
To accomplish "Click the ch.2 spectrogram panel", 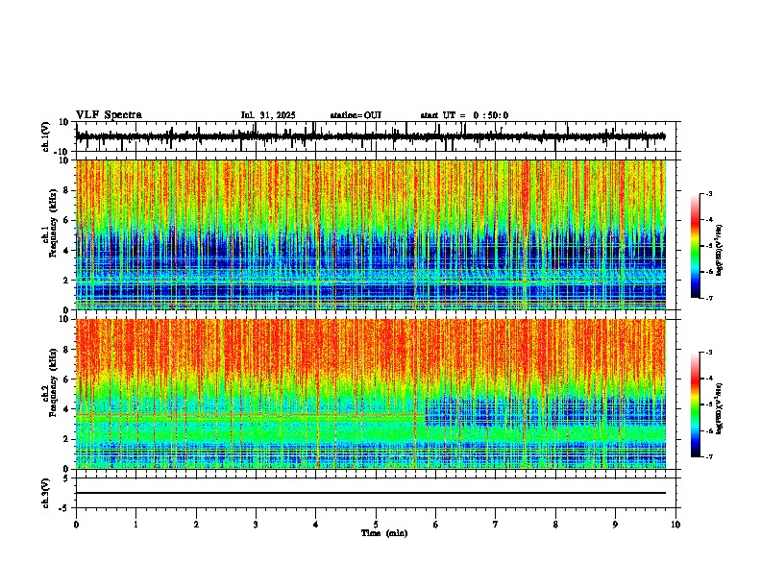I will coord(371,394).
